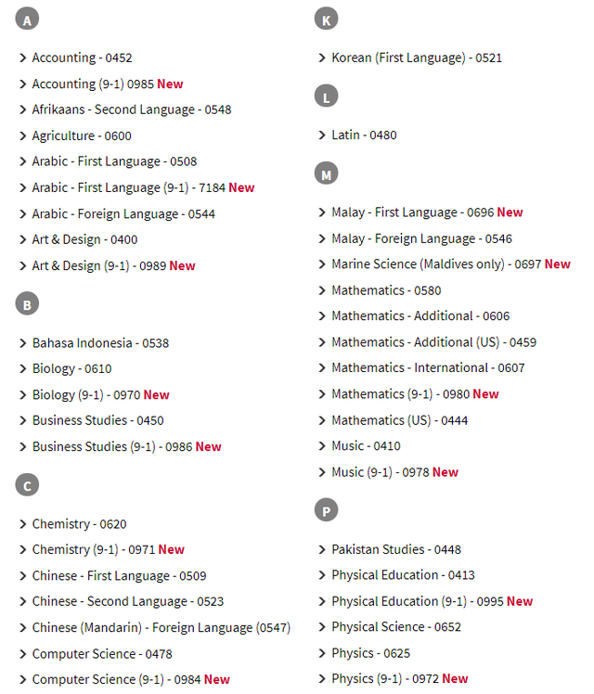This screenshot has width=594, height=694.
Task: Click the arrow before Biology - 0610
Action: 23,368
